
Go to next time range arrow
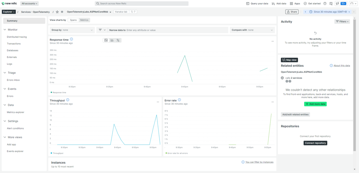point(353,12)
